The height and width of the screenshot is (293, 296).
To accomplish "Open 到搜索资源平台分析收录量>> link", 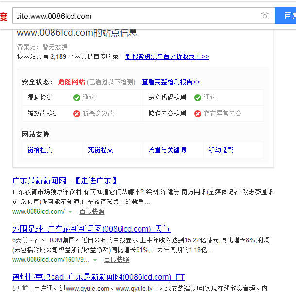I will [167, 56].
